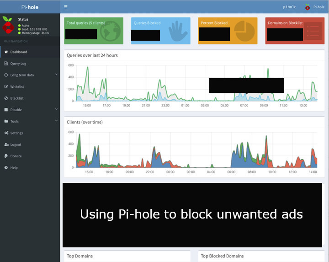This screenshot has height=262, width=329.
Task: Click the Pi-hole user icon in top bar
Action: (x=308, y=7)
